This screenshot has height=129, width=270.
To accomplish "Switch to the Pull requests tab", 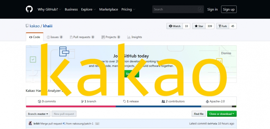I will (82, 37).
